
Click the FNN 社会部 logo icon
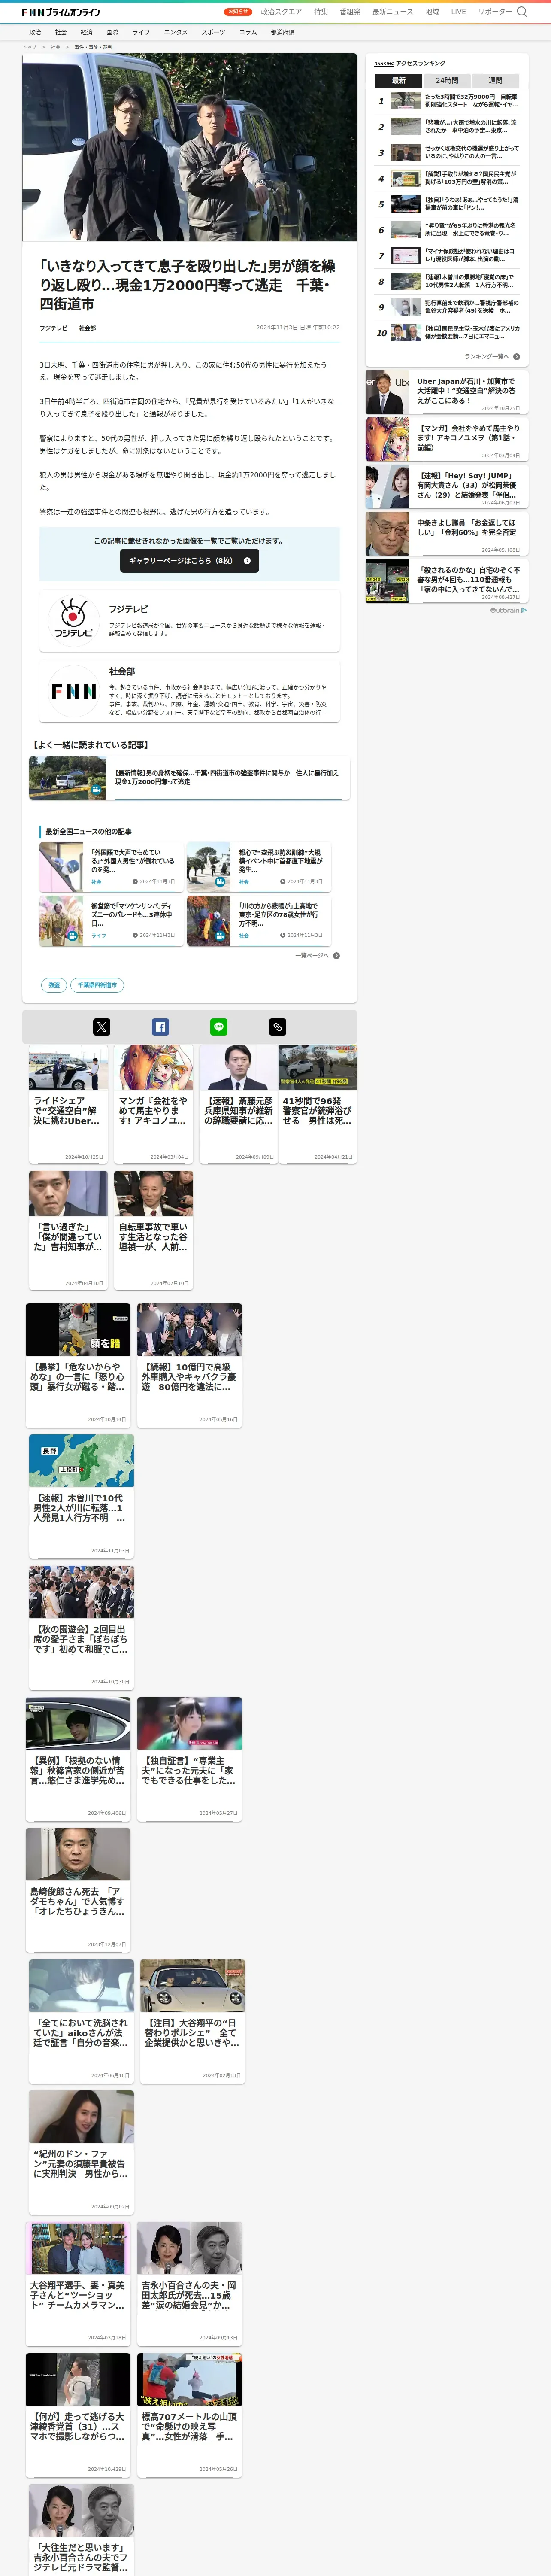(73, 690)
